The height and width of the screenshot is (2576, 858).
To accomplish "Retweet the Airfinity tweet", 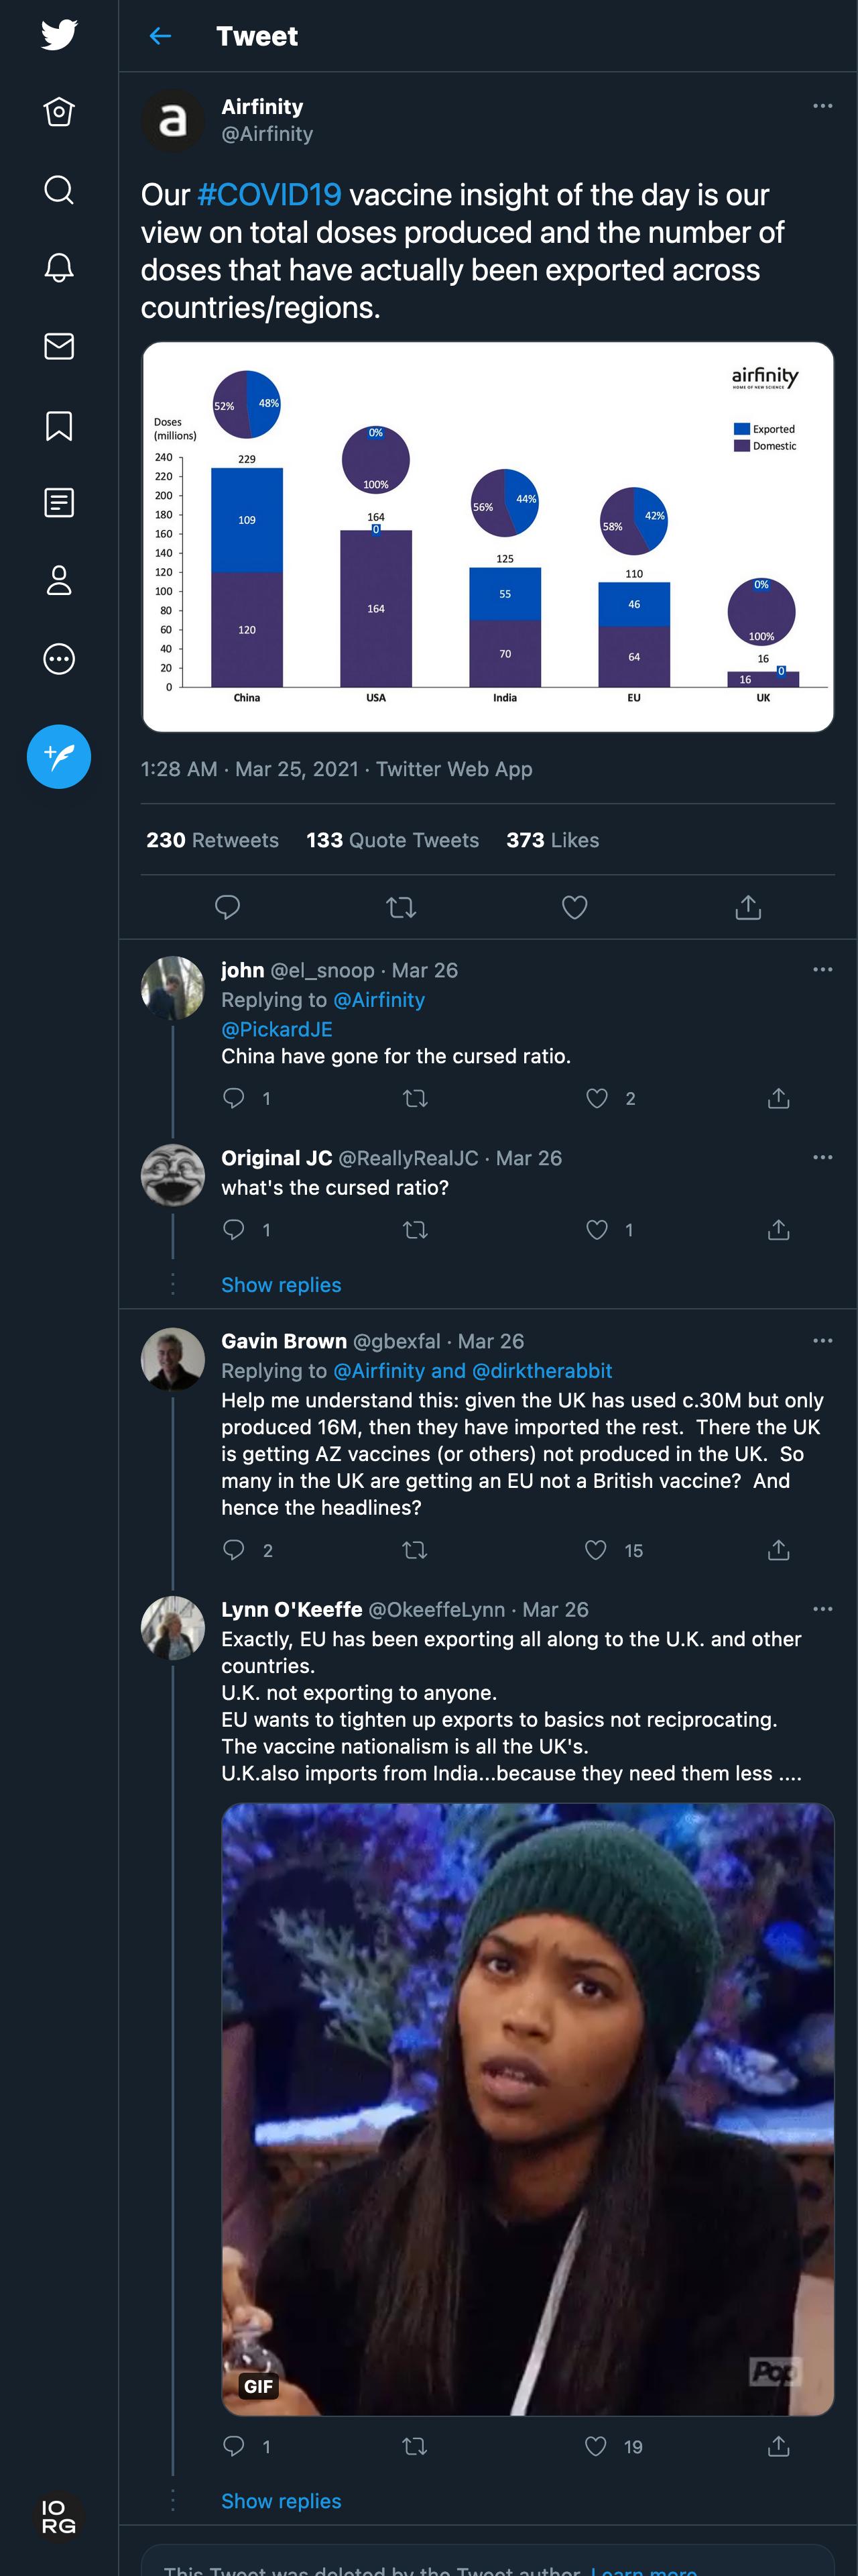I will click(x=401, y=907).
